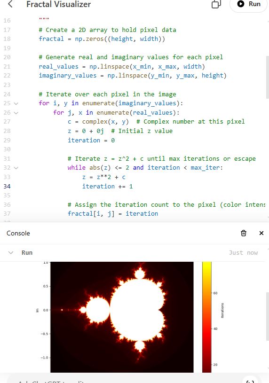
Task: Click the 'Just now' timestamp
Action: click(x=243, y=252)
